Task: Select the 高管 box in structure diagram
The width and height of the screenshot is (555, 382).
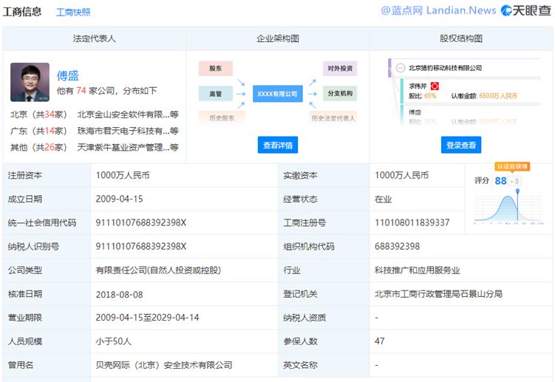Action: 216,94
